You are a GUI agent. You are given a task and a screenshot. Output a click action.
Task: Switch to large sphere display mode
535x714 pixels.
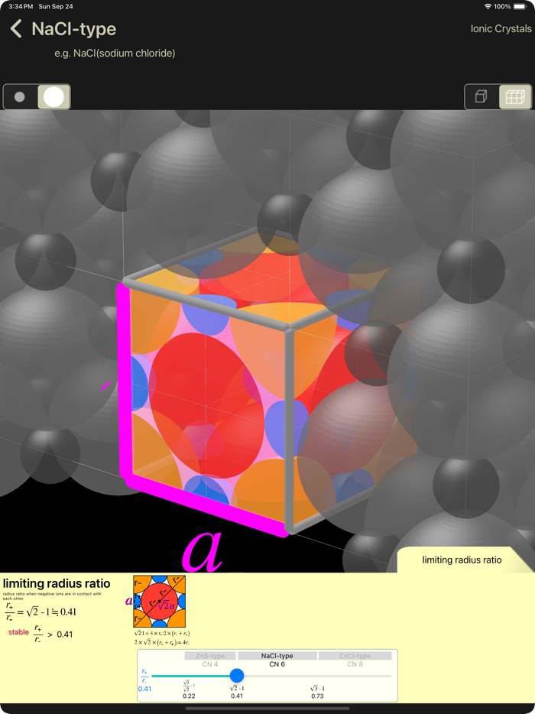pos(53,96)
